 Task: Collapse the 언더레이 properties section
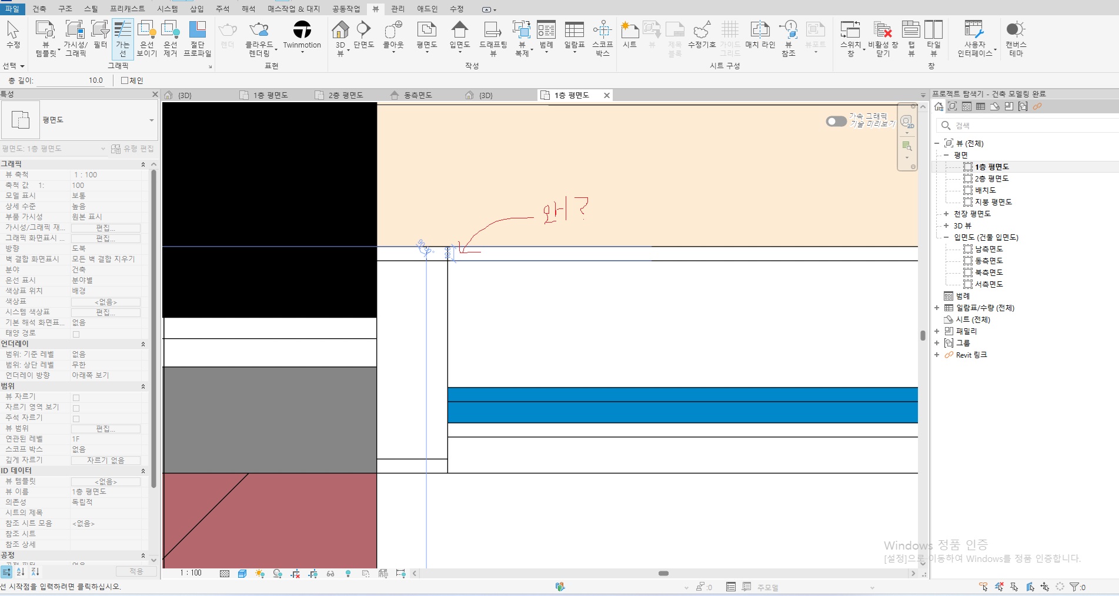pyautogui.click(x=143, y=344)
